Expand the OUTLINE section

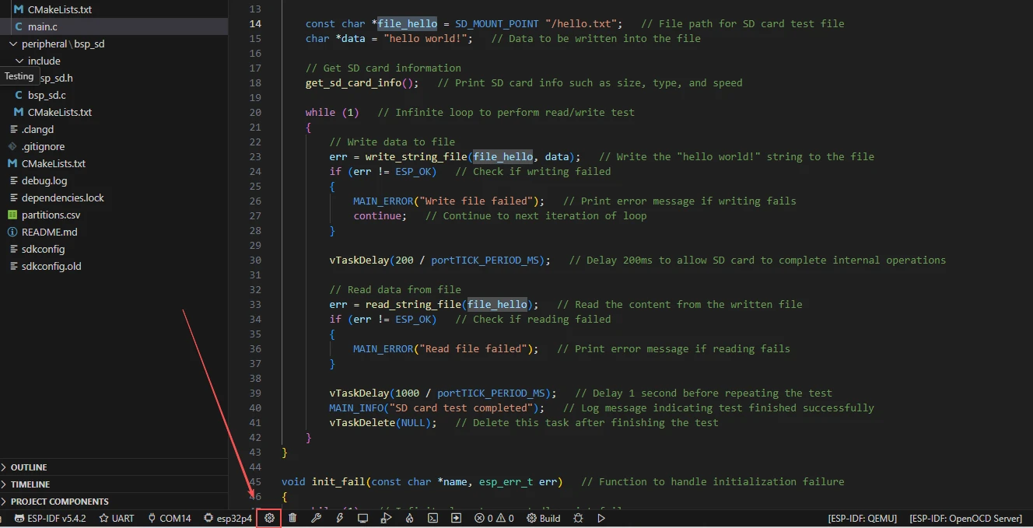tap(29, 467)
